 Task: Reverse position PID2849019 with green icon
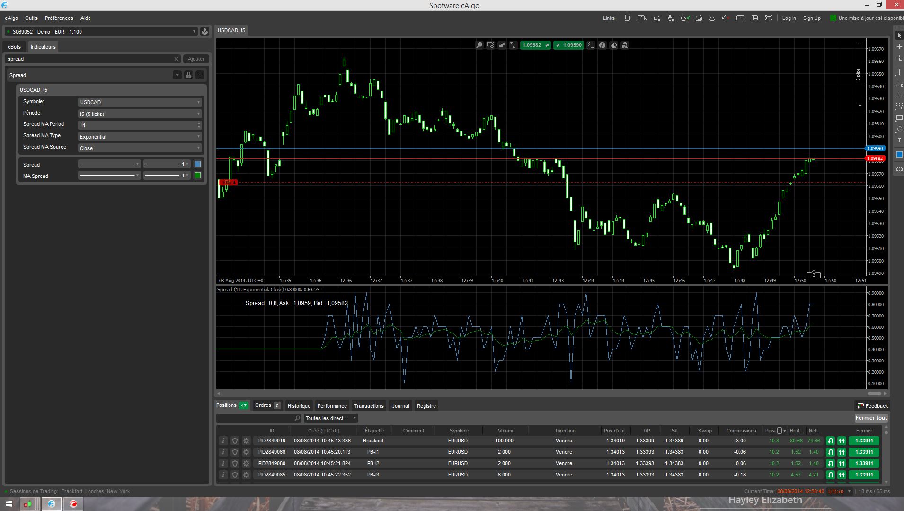830,441
